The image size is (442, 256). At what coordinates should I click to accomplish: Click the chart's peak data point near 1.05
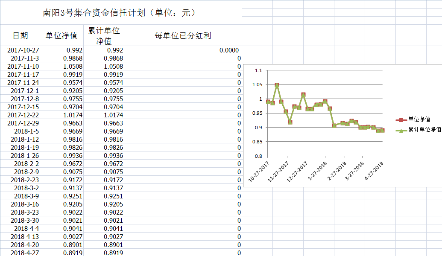(277, 85)
